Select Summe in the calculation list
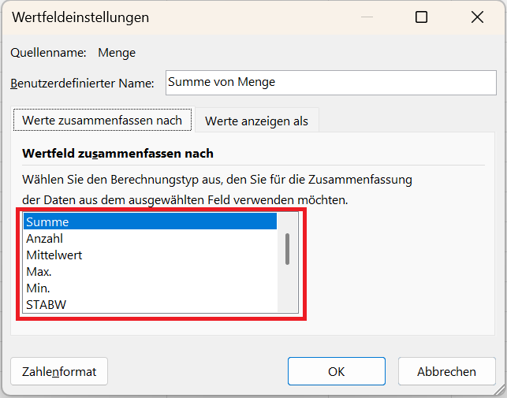 [150, 222]
